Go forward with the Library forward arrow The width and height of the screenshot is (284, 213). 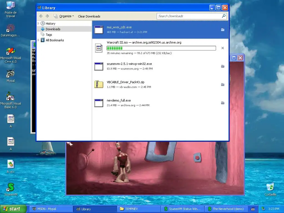click(x=47, y=16)
